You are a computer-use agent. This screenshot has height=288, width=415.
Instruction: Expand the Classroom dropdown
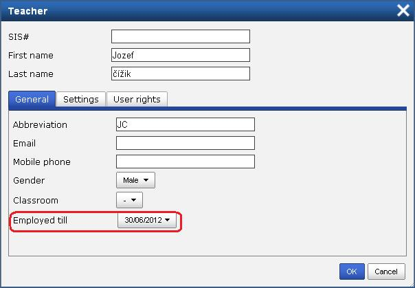pyautogui.click(x=129, y=200)
